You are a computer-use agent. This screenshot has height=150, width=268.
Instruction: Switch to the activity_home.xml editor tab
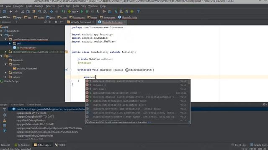coord(81,22)
